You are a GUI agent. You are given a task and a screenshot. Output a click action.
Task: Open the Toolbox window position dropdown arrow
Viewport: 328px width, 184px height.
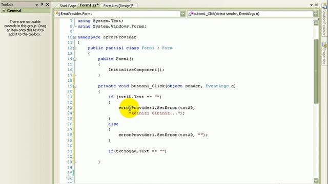pyautogui.click(x=36, y=5)
